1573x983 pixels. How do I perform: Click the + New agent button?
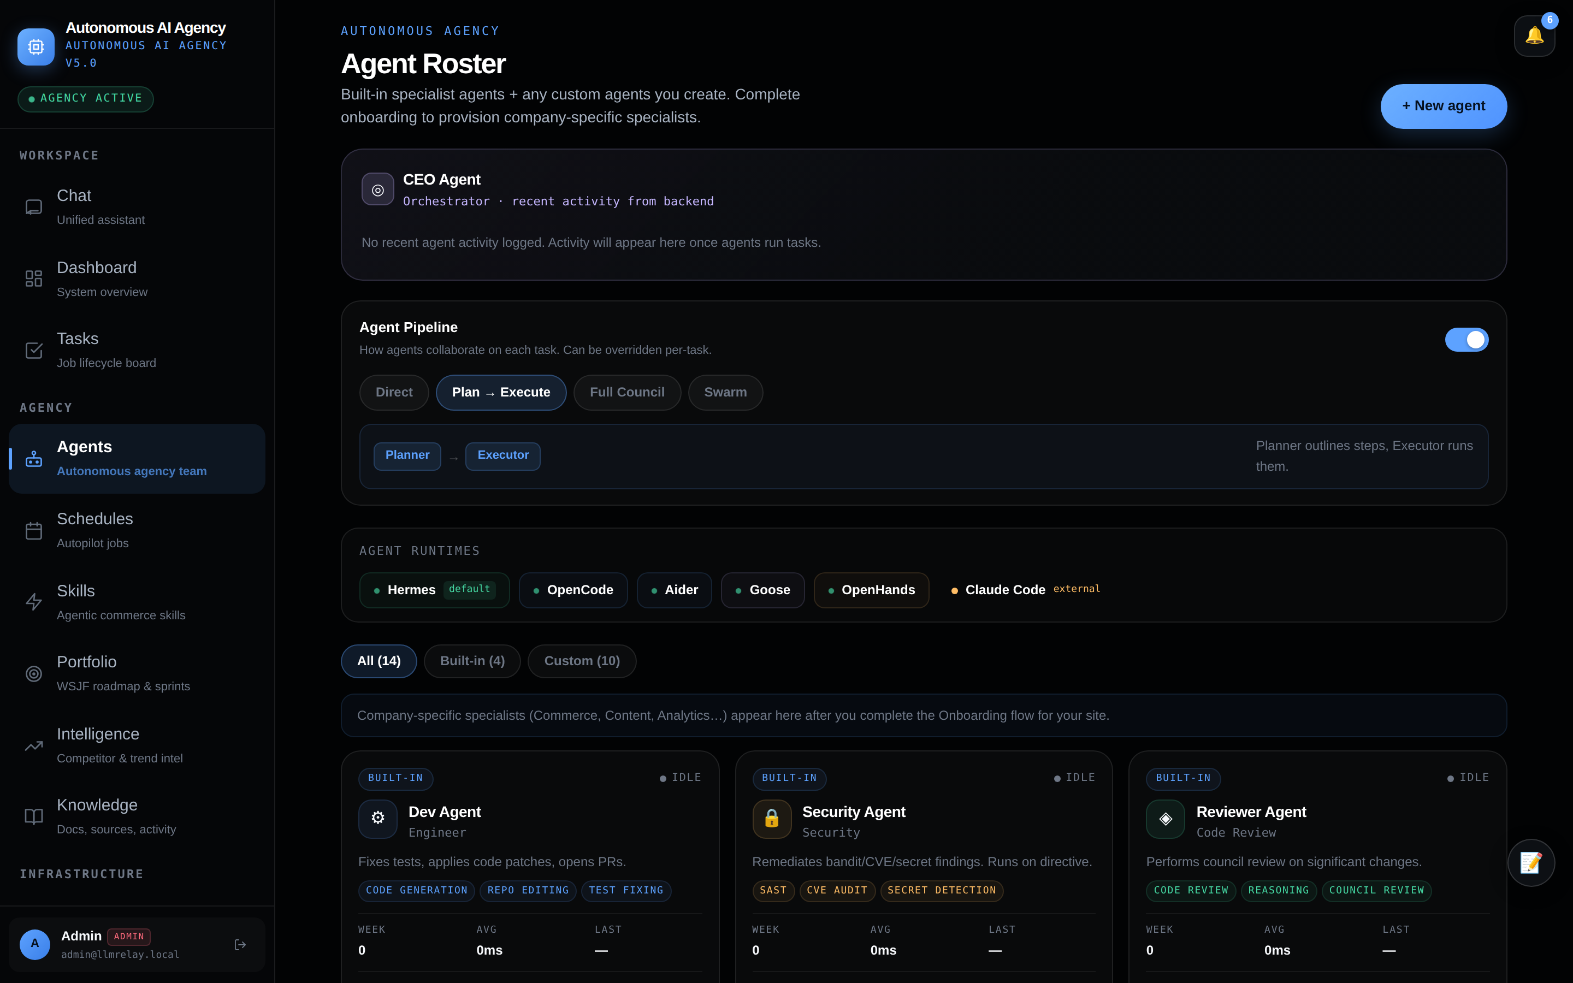click(x=1444, y=106)
